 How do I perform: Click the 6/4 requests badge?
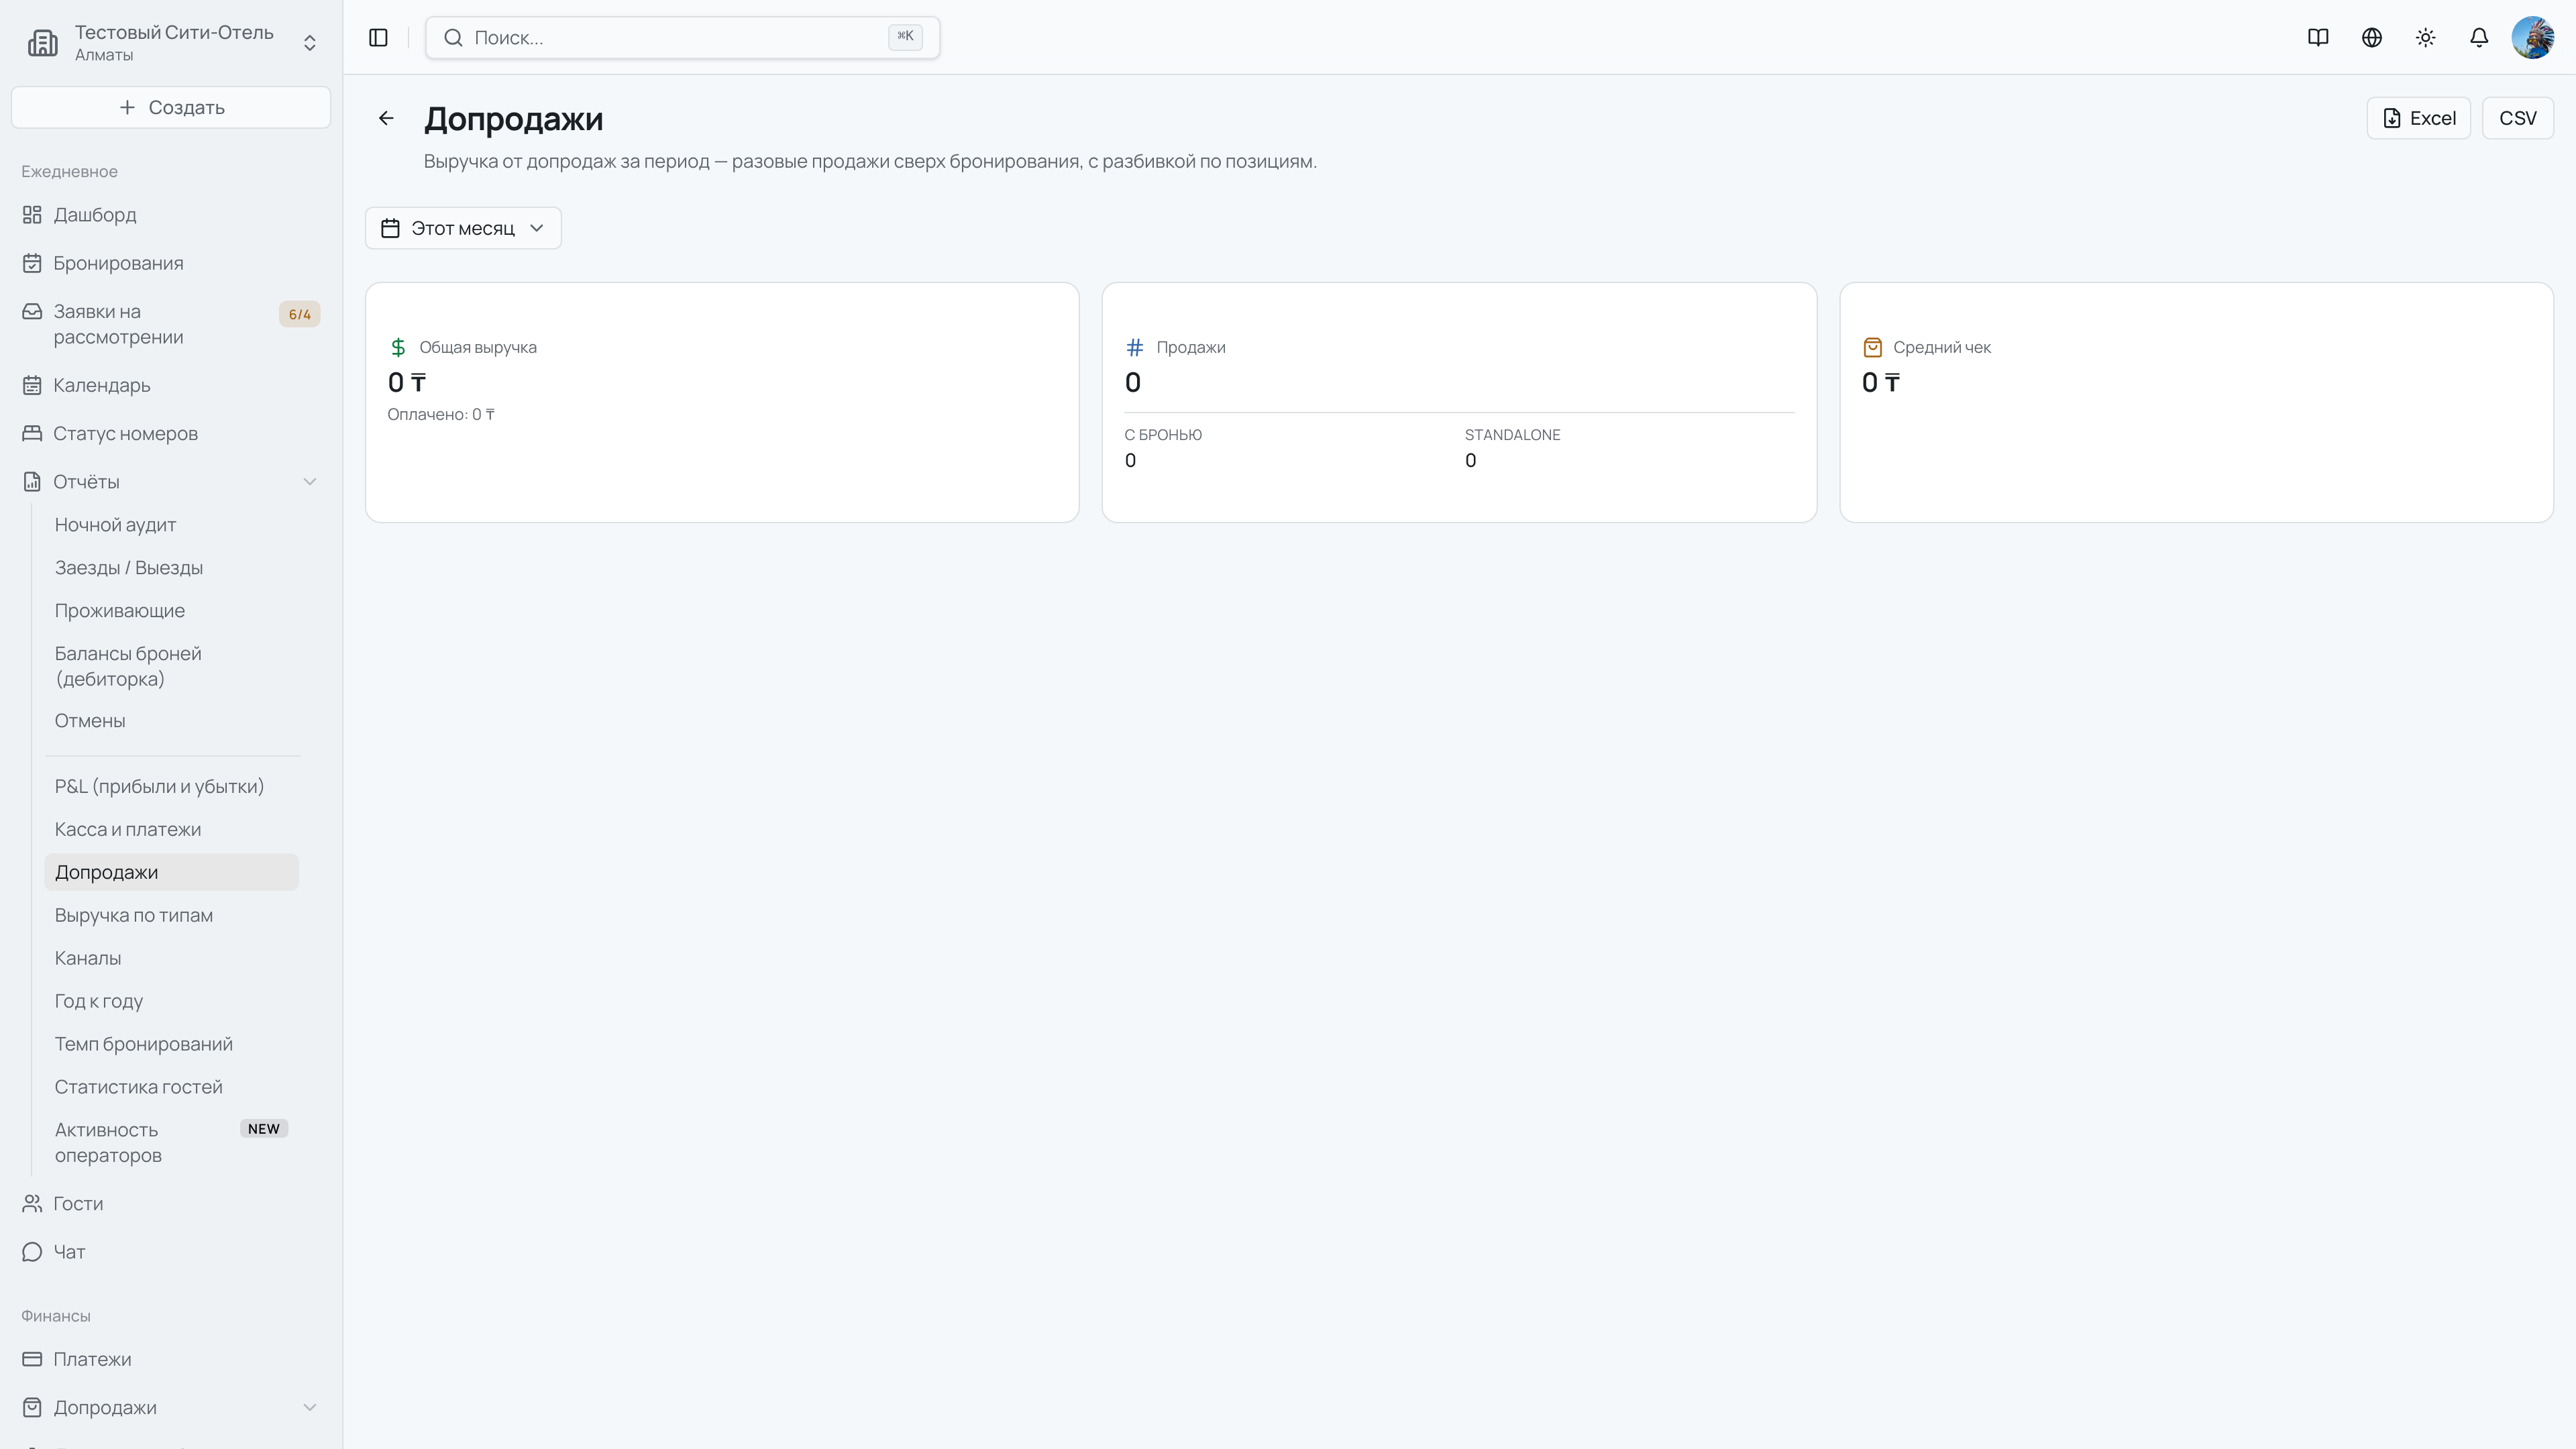(x=299, y=314)
